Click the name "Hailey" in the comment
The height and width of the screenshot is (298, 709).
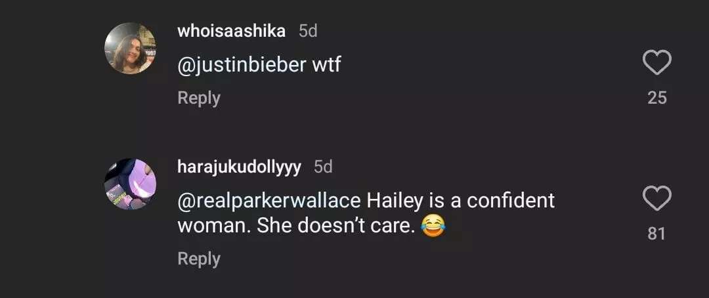[x=393, y=200]
